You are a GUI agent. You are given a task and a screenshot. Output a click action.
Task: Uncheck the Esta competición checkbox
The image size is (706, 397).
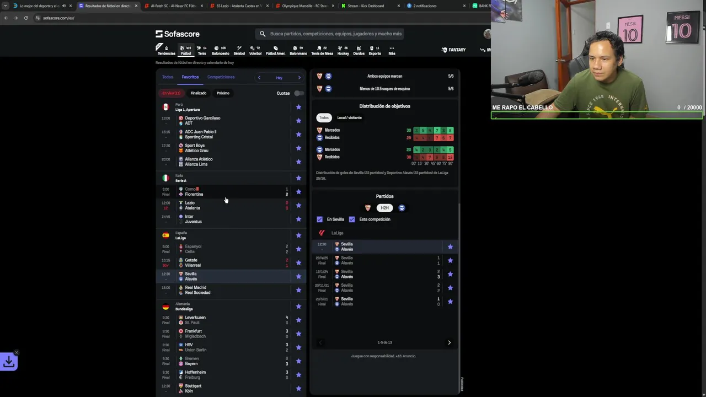pyautogui.click(x=352, y=219)
